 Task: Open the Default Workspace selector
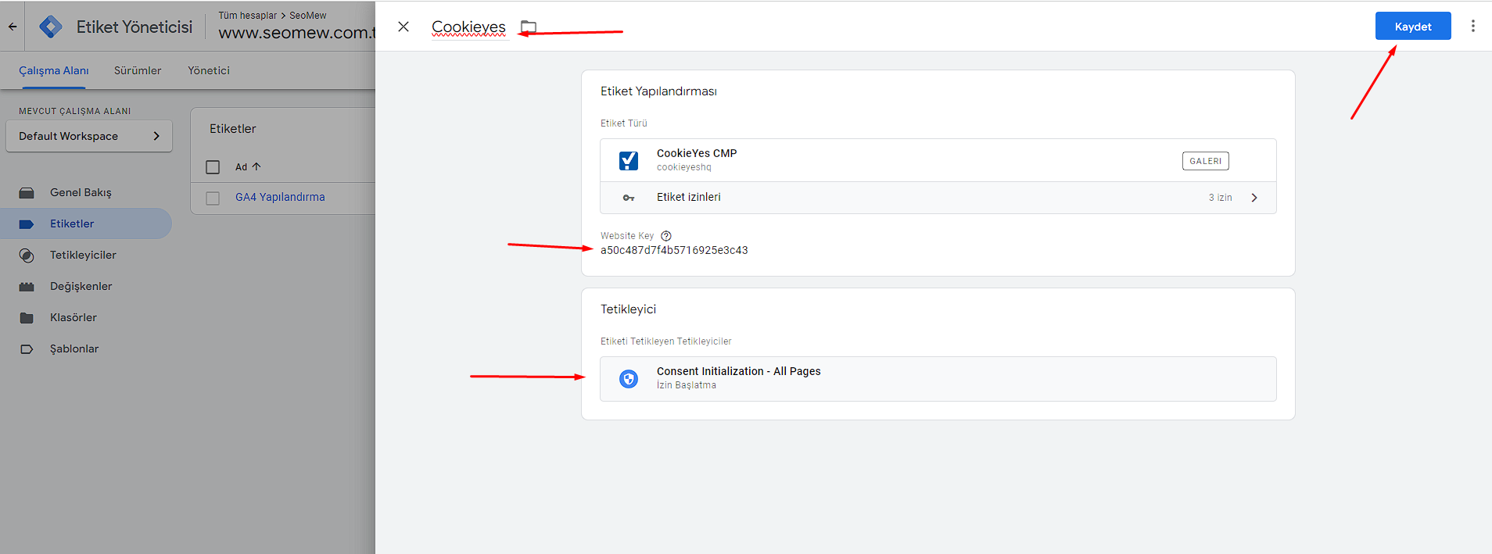(89, 136)
